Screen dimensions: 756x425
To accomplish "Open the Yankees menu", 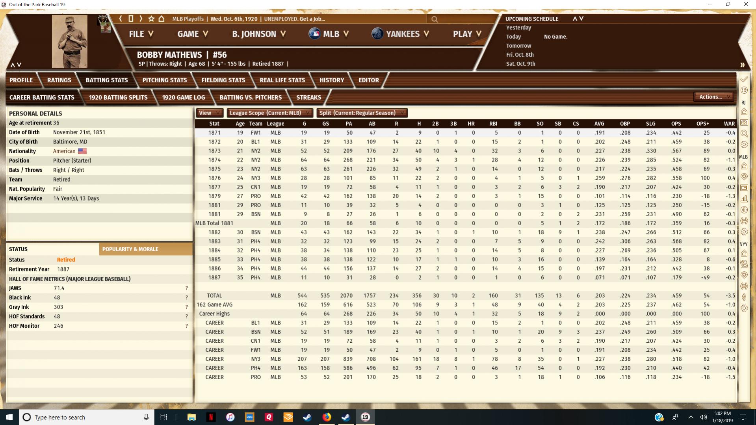I will [402, 34].
